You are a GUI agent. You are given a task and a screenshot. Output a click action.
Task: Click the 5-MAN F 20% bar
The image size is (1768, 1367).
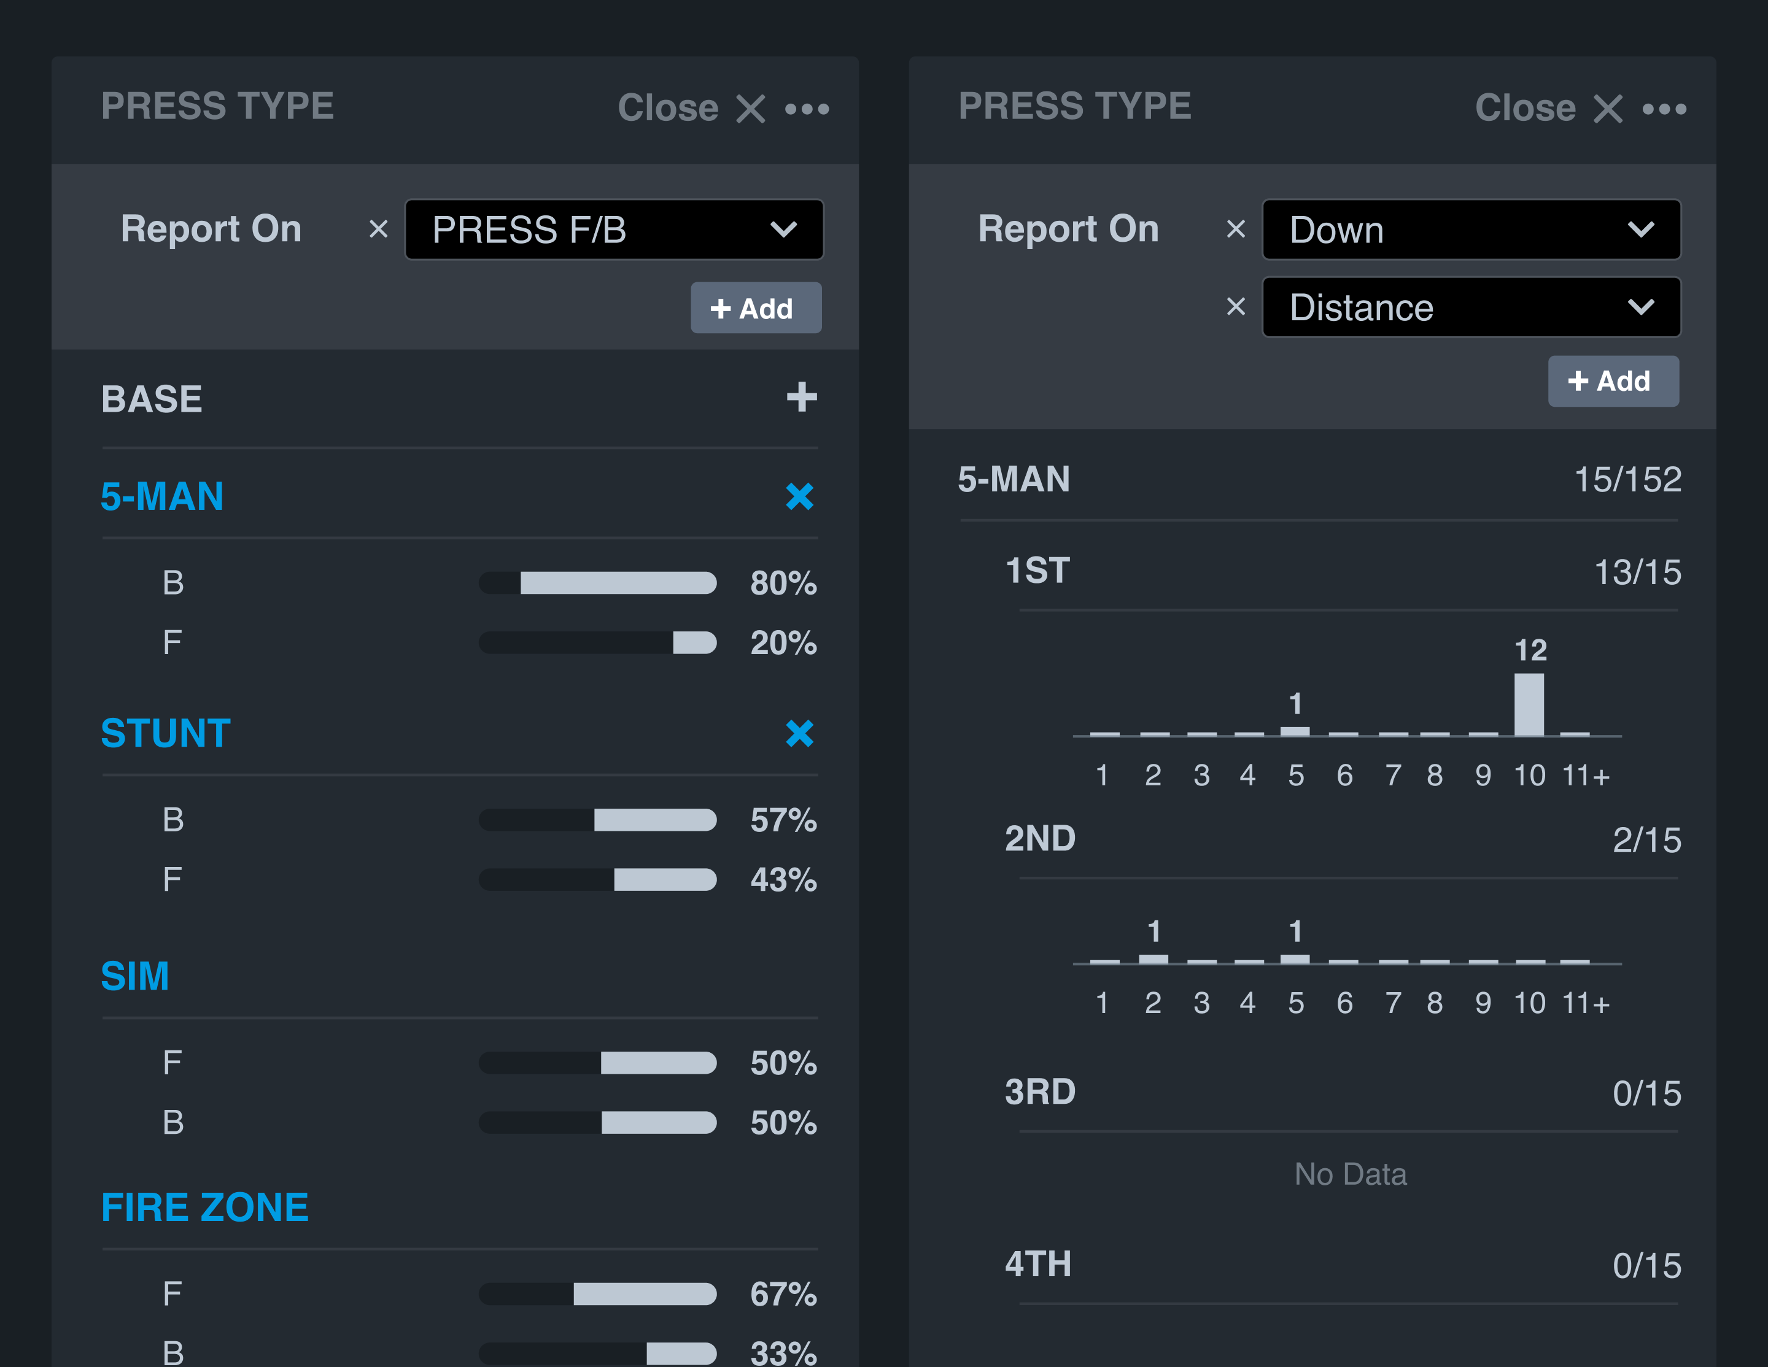point(597,643)
